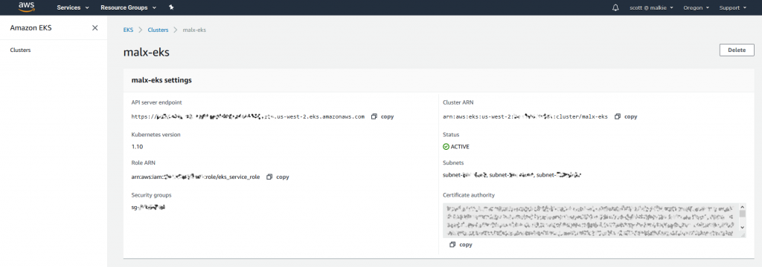
Task: Click the pin shortcuts star icon
Action: tap(171, 7)
